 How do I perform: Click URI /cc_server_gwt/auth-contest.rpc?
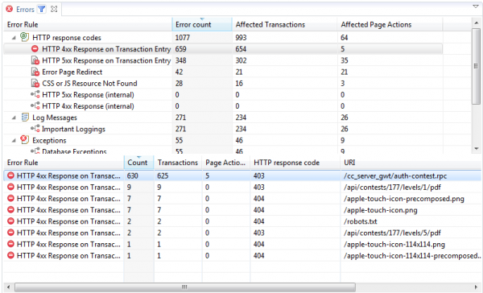tap(395, 176)
